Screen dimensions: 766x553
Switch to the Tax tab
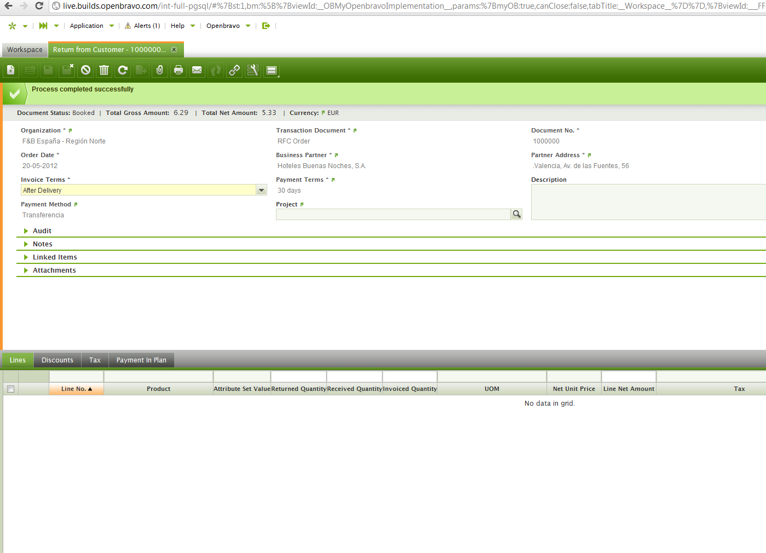(95, 360)
